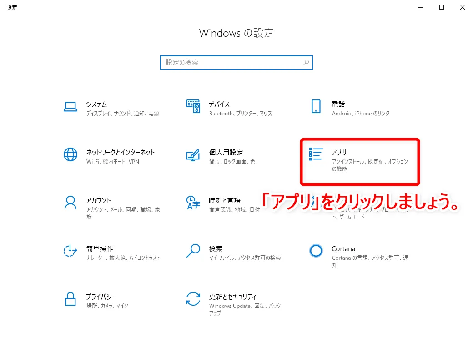Click the description Cortana の言語、アクセス許可、通知
473x347 pixels.
(x=370, y=262)
